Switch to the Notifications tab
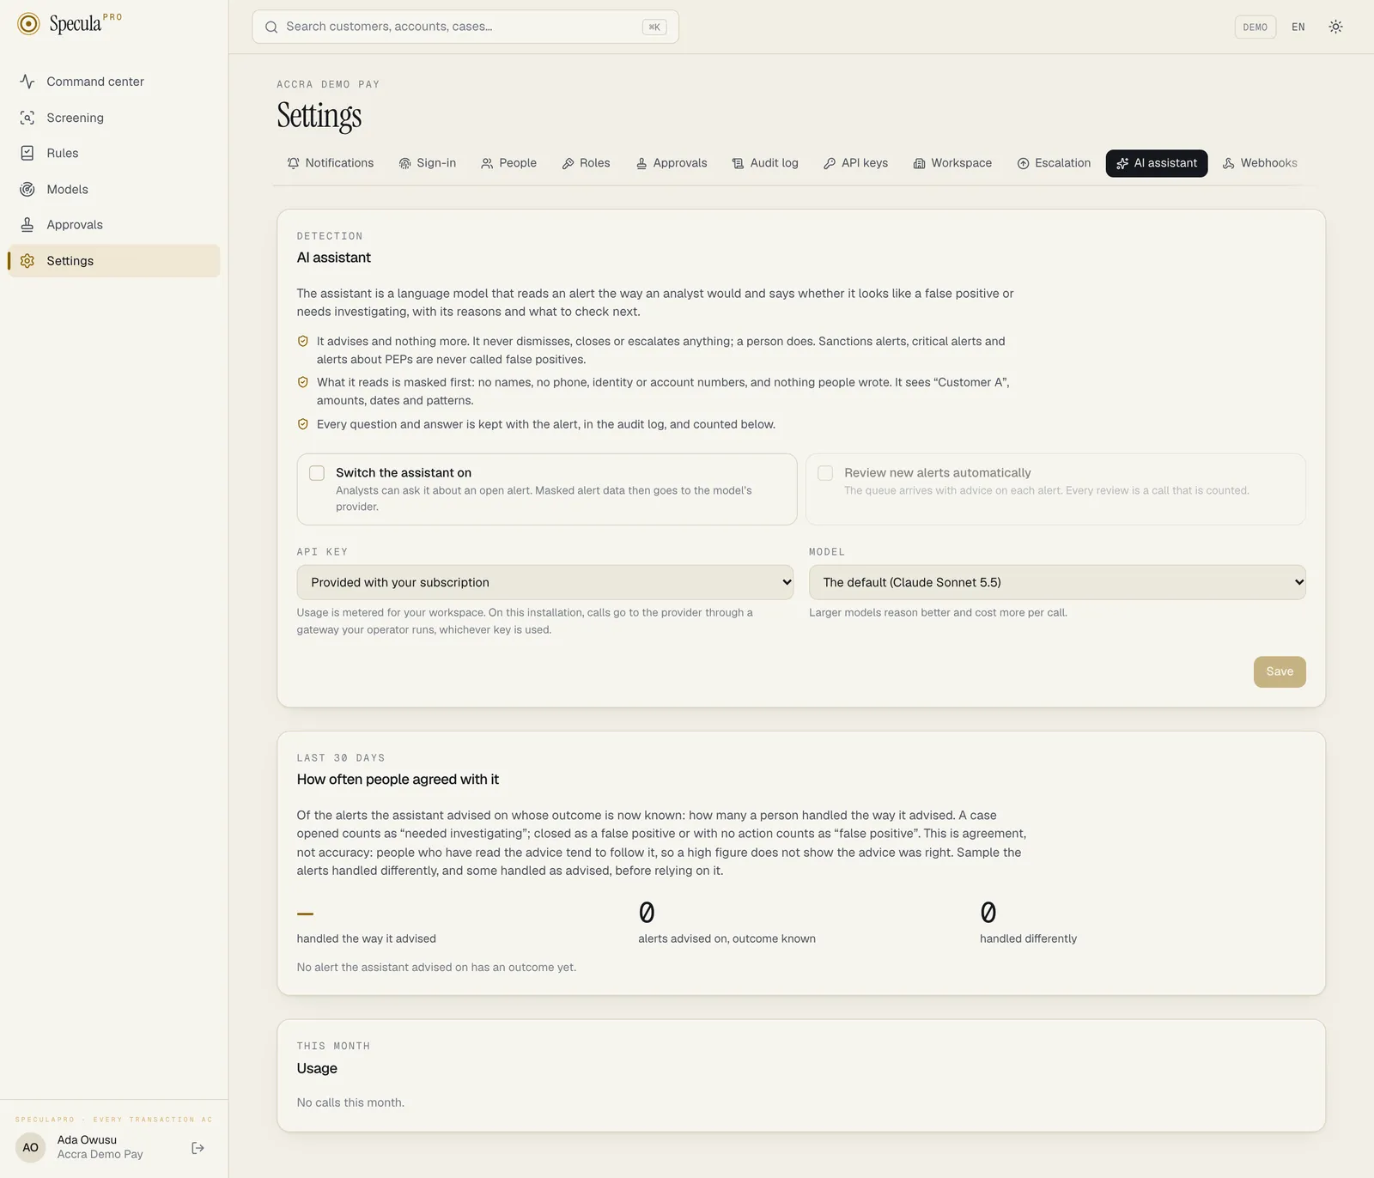 coord(331,163)
